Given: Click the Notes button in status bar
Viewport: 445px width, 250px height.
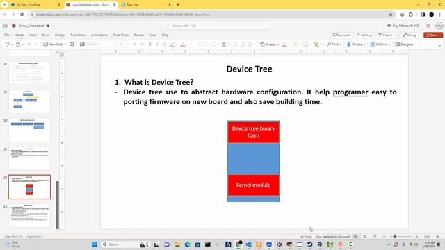Looking at the screenshot, I should click(x=306, y=237).
